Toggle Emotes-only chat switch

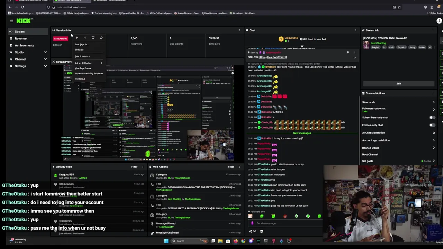coord(432,125)
